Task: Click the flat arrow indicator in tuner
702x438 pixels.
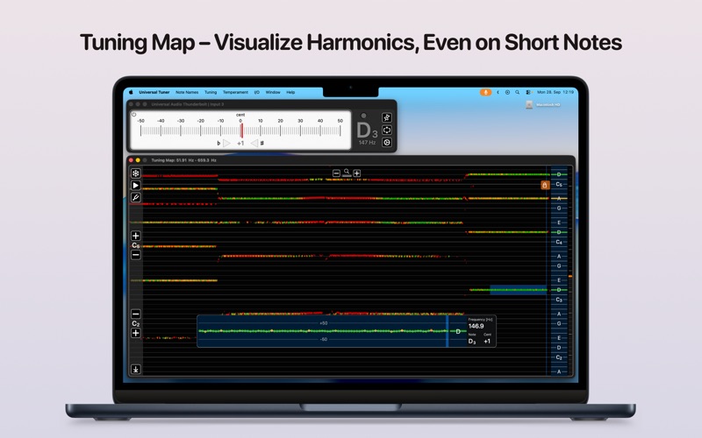Action: tap(226, 143)
